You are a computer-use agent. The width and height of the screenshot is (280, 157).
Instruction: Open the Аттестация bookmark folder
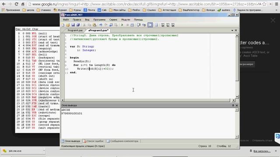(167, 10)
